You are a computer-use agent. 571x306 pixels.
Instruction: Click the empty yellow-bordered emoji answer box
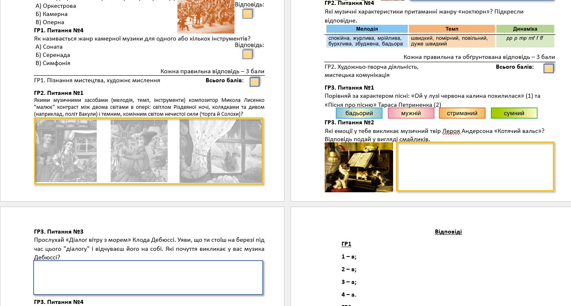pyautogui.click(x=475, y=166)
